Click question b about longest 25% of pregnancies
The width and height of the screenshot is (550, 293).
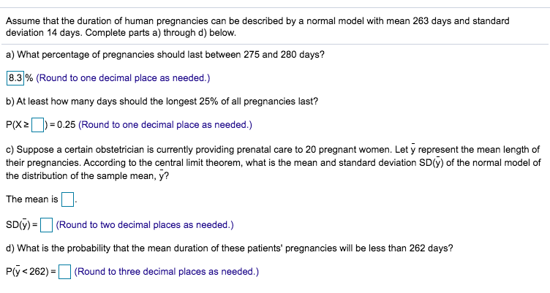coord(162,102)
